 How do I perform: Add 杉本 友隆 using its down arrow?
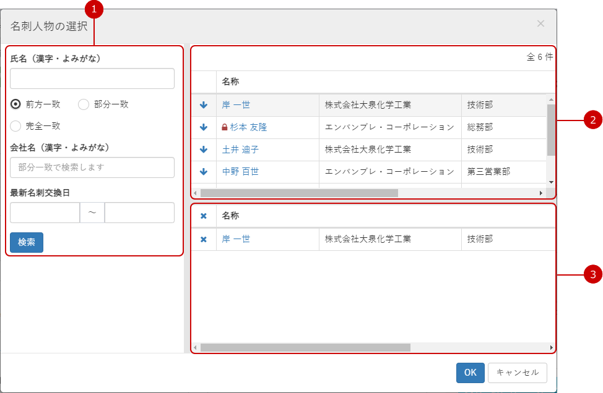204,127
